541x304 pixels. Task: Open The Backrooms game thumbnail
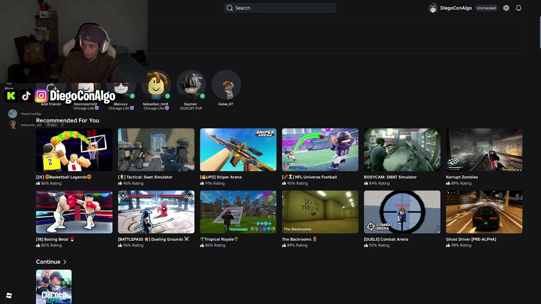click(x=320, y=212)
